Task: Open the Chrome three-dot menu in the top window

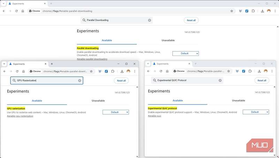Action: pyautogui.click(x=275, y=11)
